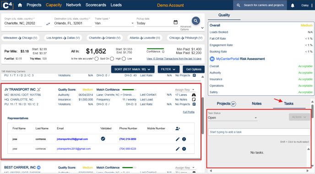Viewport: 315px width, 174px height.
Task: Open alert icon for jvtransportinc09 representative
Action: point(184,139)
